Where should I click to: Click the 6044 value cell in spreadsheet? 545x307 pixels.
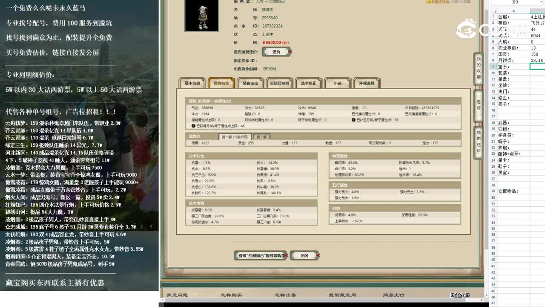[x=537, y=36]
